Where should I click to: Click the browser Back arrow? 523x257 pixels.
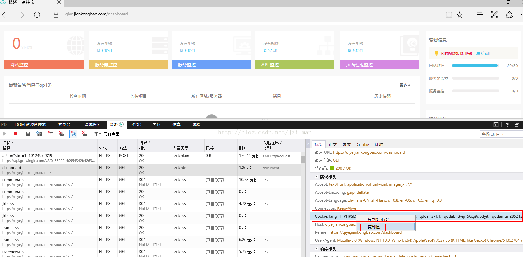(6, 15)
